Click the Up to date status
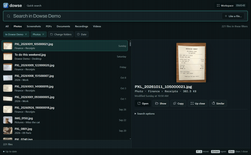Viewport: 251px width, 155px height. (10, 152)
